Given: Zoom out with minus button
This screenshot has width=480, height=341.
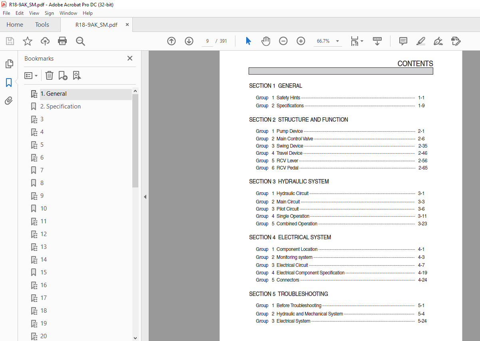Looking at the screenshot, I should tap(283, 41).
